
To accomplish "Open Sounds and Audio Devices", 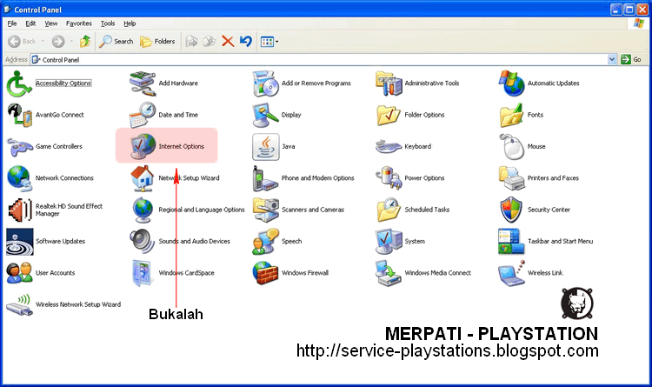I will [x=143, y=242].
